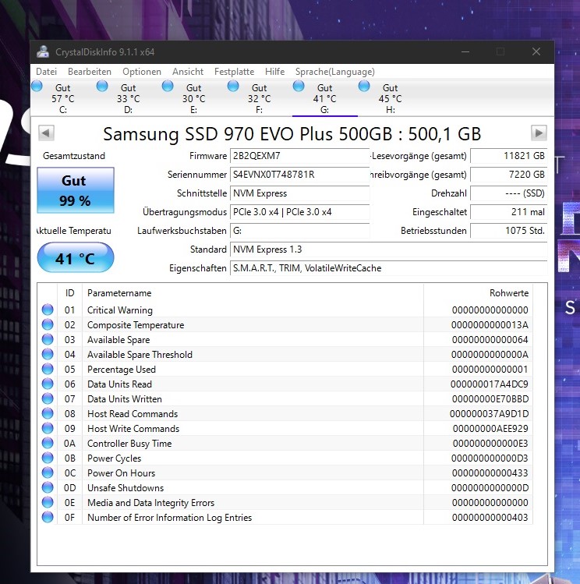Open the Hilfe menu
The image size is (580, 584).
click(274, 72)
